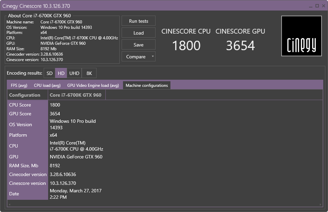The width and height of the screenshot is (328, 212).
Task: Click the CINESCORE CPU heading
Action: [x=186, y=31]
